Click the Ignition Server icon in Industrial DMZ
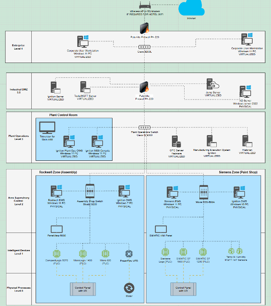This screenshot has height=306, width=271. 55,88
